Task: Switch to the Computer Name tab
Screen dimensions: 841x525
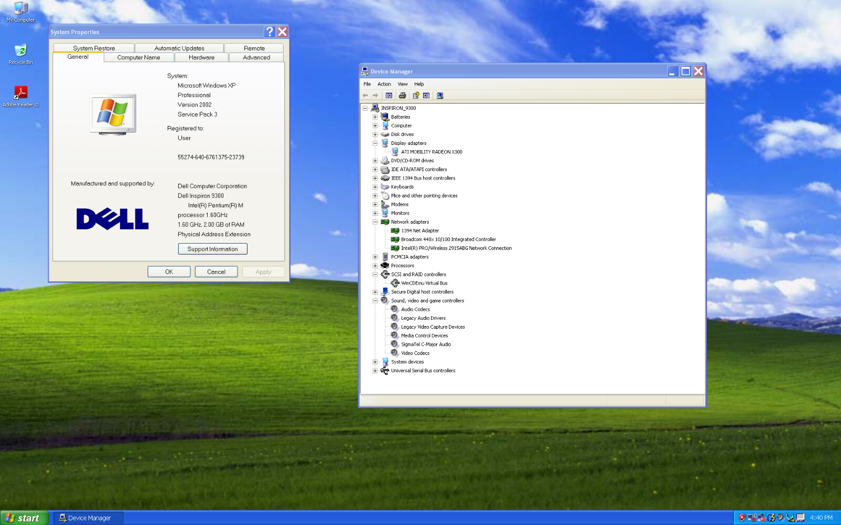Action: [x=139, y=57]
